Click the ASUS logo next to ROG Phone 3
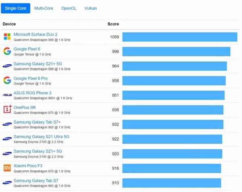 pyautogui.click(x=7, y=95)
